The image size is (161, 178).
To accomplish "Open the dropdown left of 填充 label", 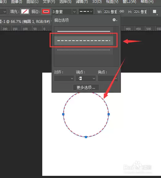I will 3,11.
